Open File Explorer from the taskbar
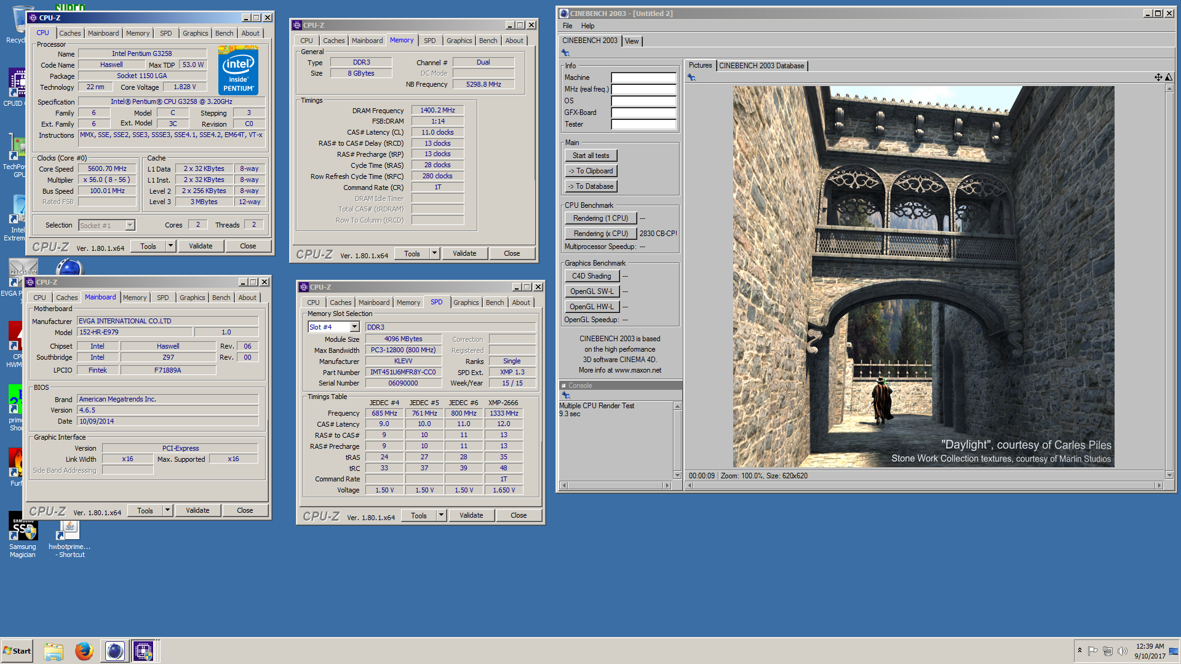The image size is (1181, 664). 54,651
